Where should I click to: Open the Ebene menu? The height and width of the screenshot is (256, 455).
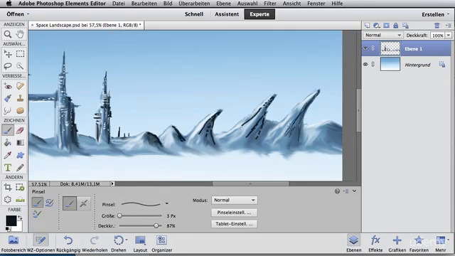point(224,4)
